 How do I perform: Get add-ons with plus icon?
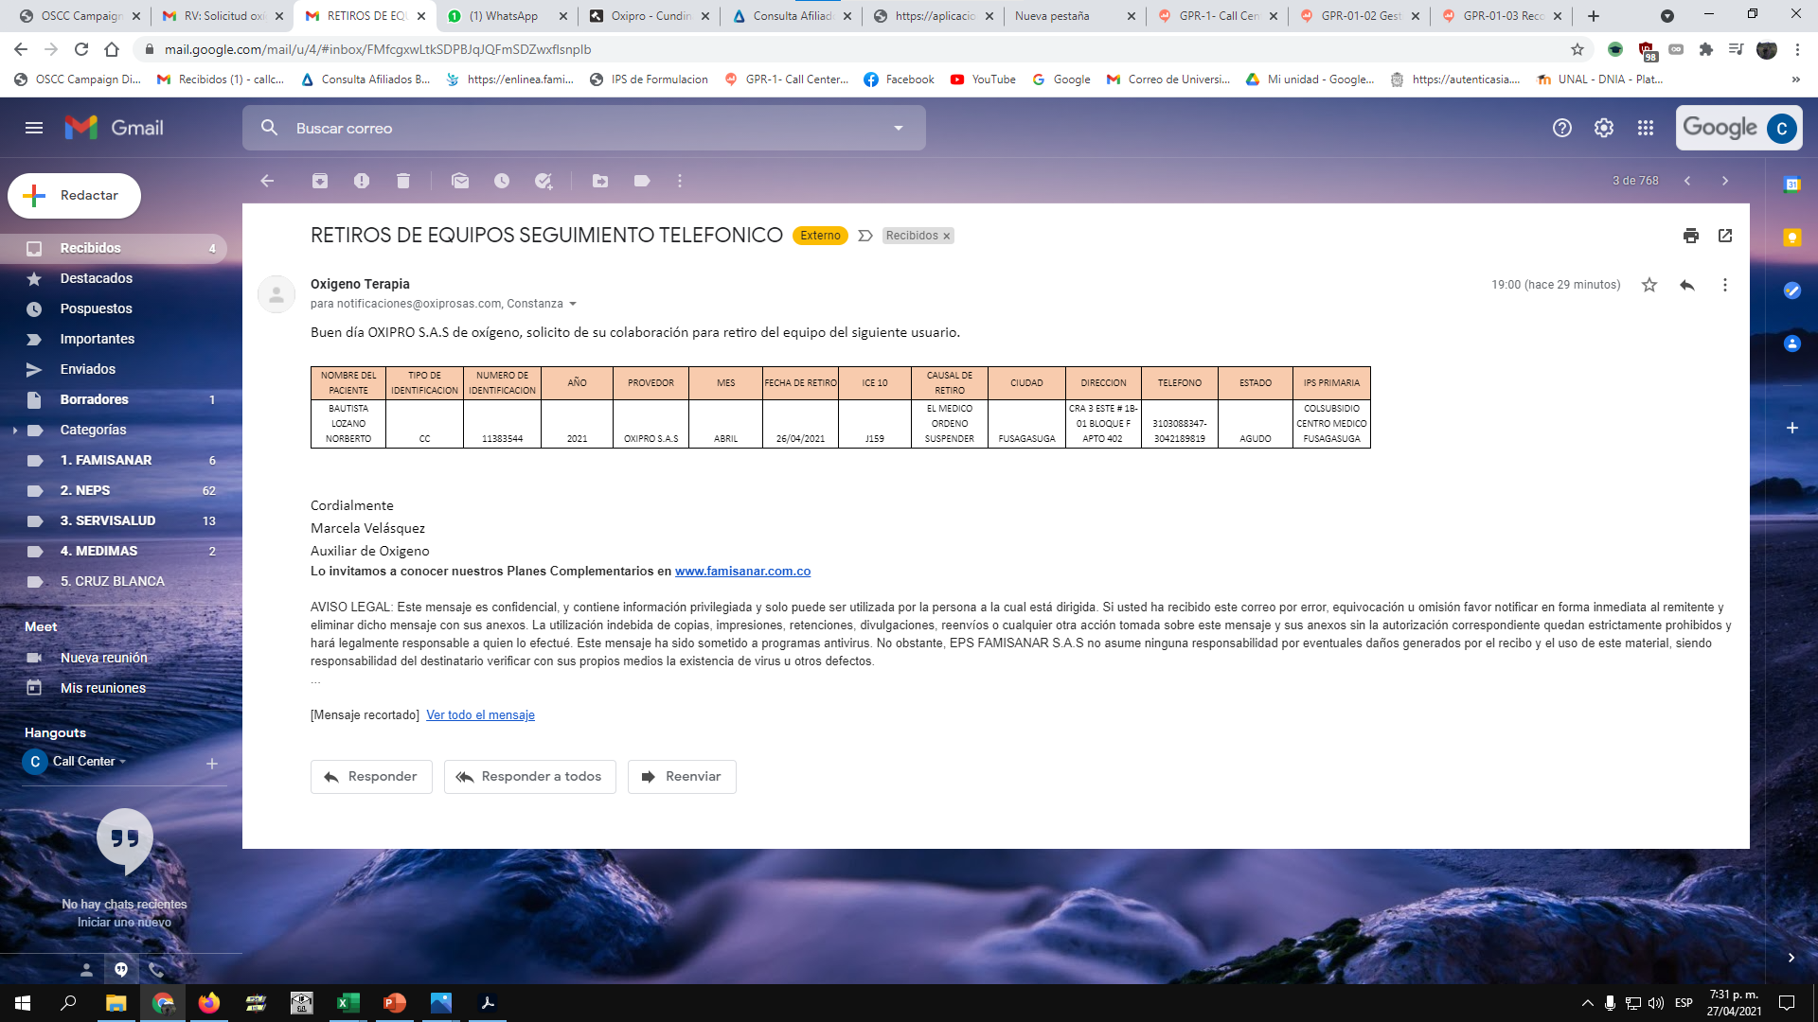[1792, 428]
